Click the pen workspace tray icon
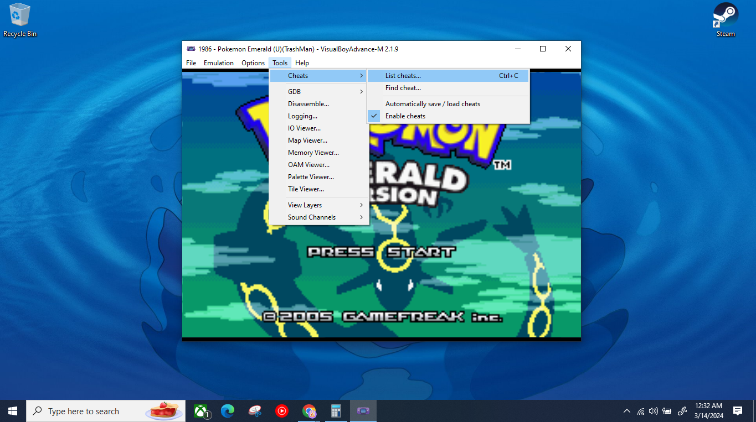Screen dimensions: 756x422 (683, 411)
